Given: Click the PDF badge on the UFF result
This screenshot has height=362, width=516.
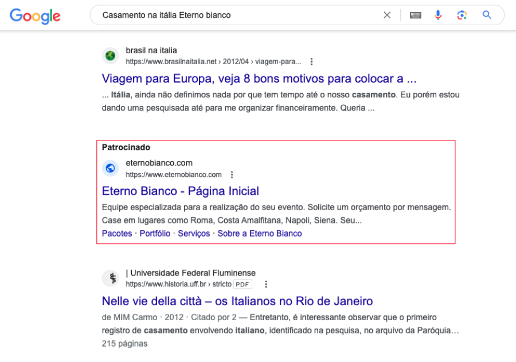Looking at the screenshot, I should 243,285.
